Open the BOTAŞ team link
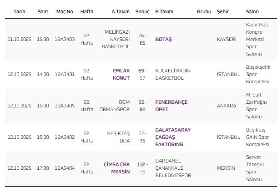Image resolution: width=277 pixels, height=188 pixels. (163, 39)
